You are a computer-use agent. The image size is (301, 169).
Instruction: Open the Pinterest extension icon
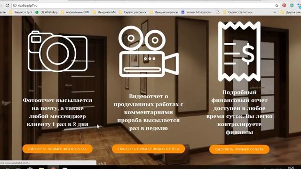click(284, 5)
